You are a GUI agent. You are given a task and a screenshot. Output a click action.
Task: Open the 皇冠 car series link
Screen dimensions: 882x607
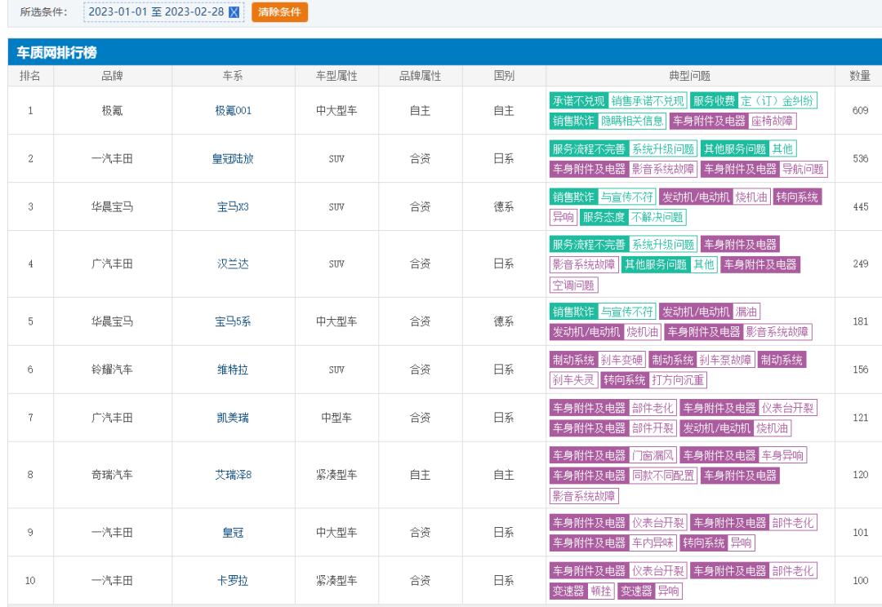tap(233, 532)
